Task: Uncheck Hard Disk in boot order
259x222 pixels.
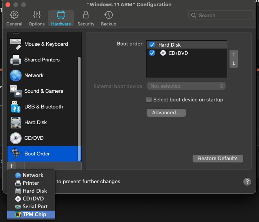Action: pos(152,45)
